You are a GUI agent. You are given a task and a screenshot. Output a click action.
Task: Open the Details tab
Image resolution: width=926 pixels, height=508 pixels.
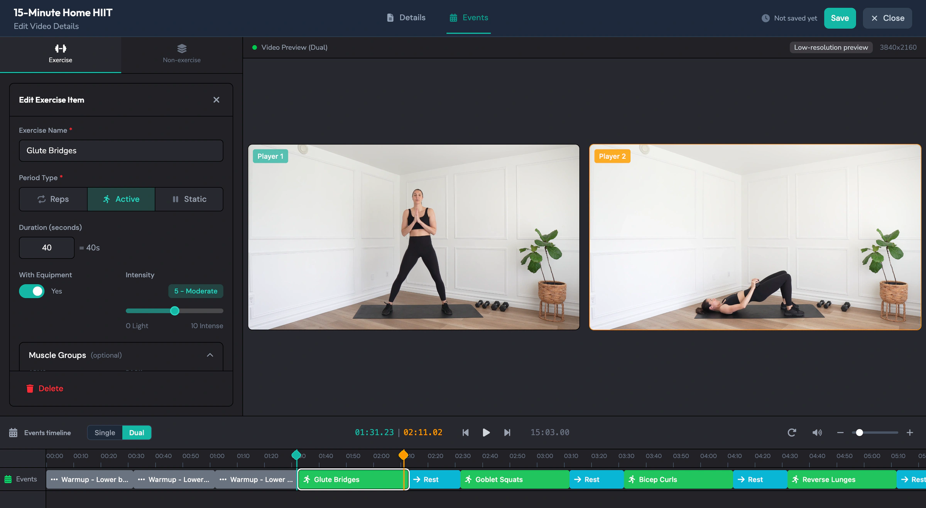pos(406,18)
